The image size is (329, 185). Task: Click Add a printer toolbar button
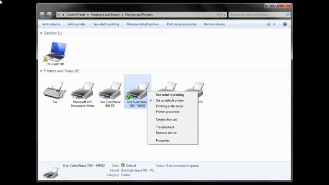(77, 24)
